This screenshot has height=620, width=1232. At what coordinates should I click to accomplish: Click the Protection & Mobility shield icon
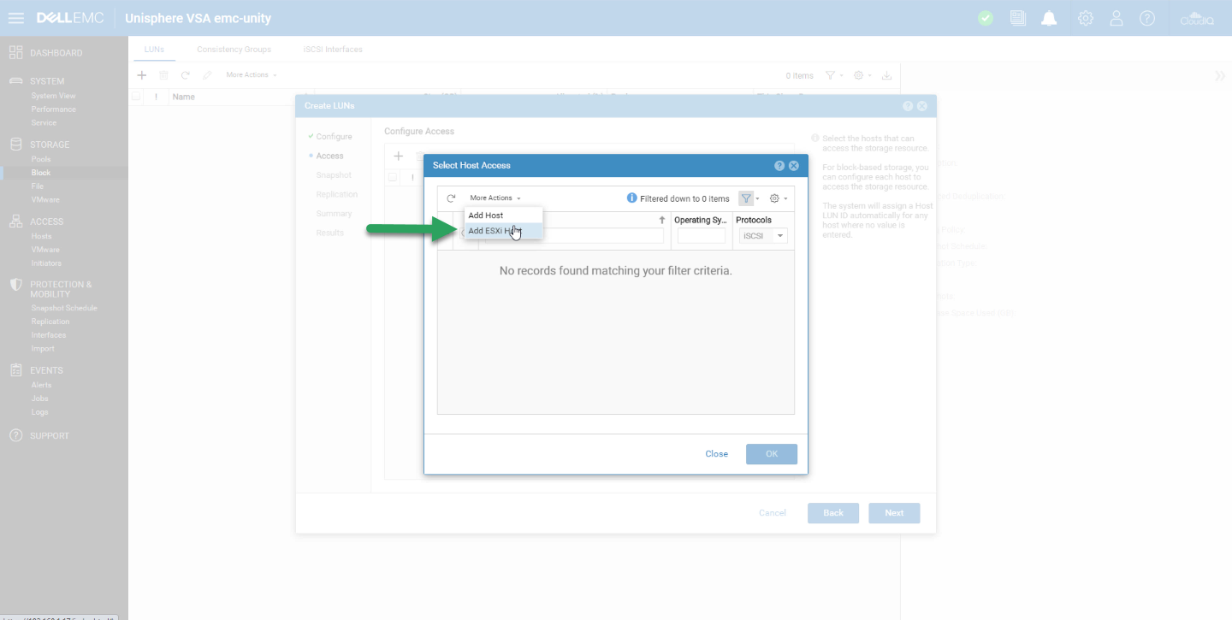pyautogui.click(x=15, y=285)
